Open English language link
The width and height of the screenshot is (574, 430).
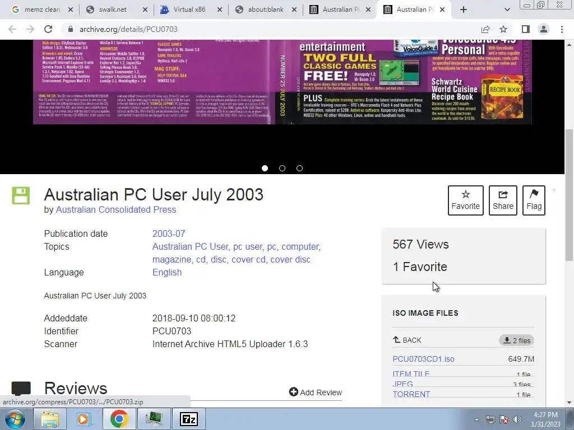(x=167, y=273)
